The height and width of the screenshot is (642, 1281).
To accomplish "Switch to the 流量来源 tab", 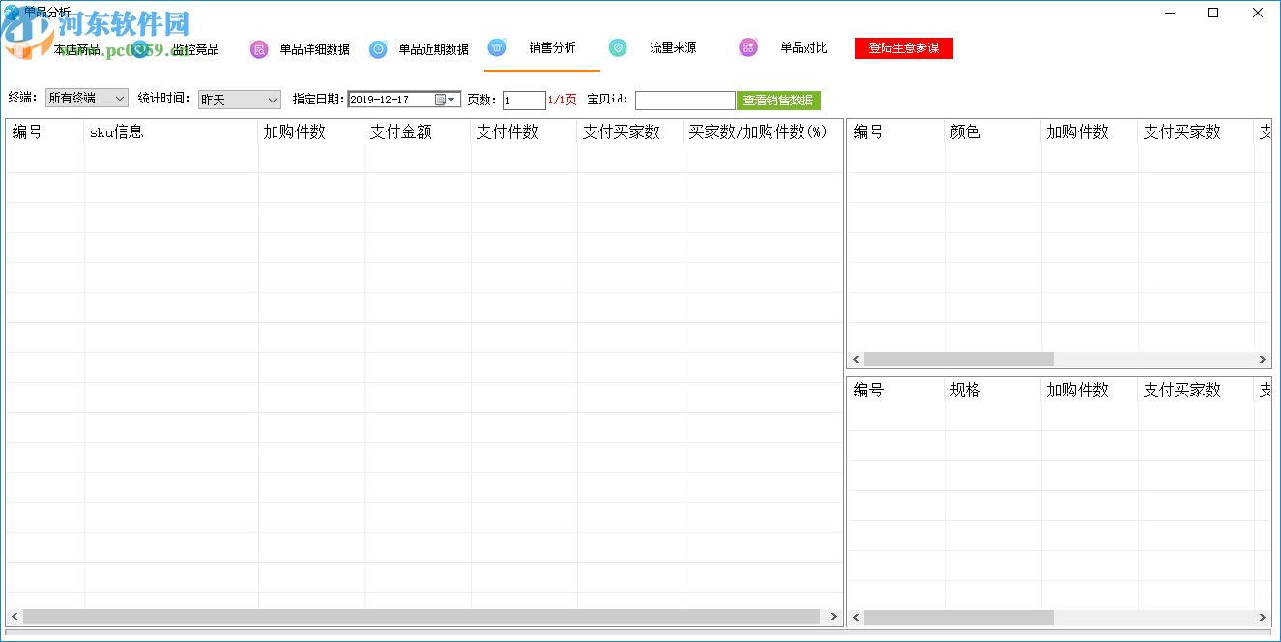I will pos(673,47).
